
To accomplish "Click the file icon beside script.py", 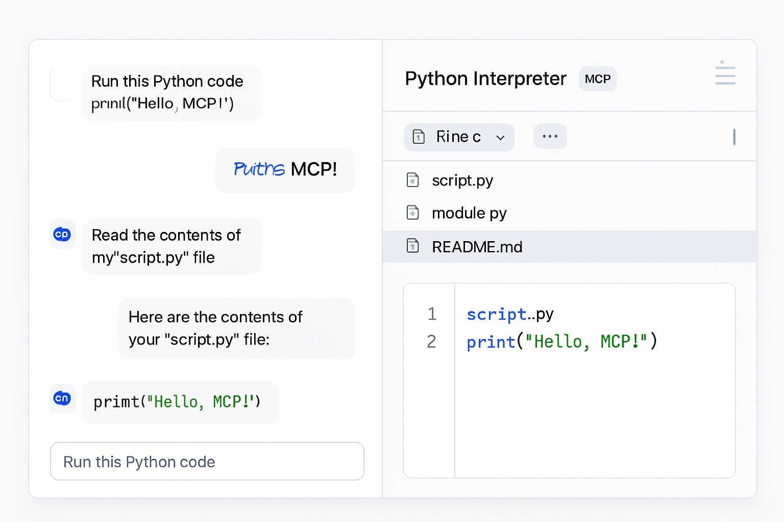I will pos(412,180).
